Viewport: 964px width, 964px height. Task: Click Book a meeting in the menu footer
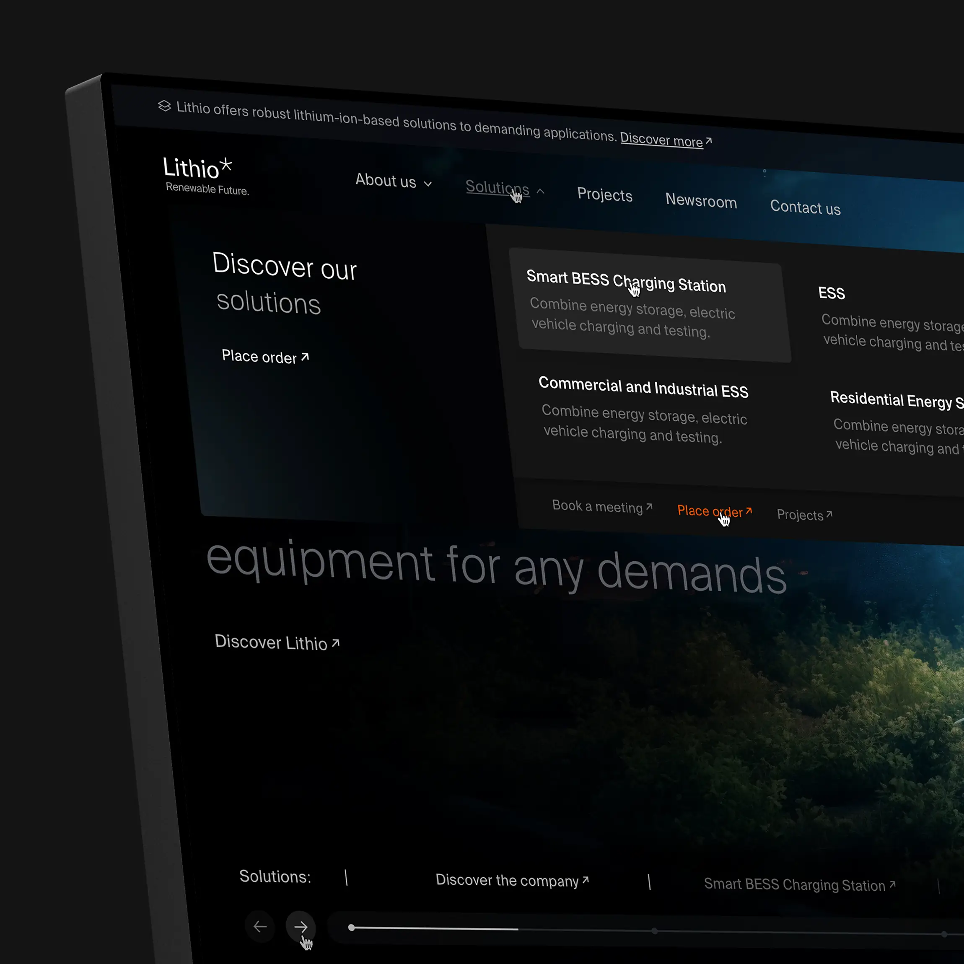(x=597, y=506)
